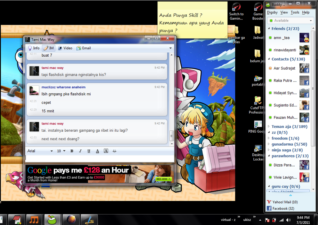Toggle bold formatting in chat toolbar
Screen dimensions: 318x225
(72, 151)
